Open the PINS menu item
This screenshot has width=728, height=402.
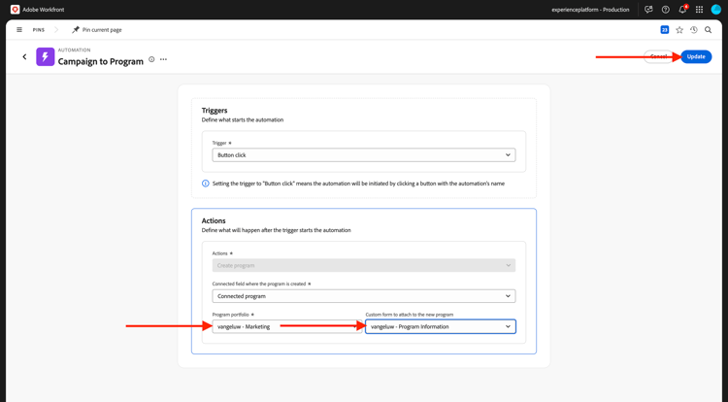click(x=39, y=30)
